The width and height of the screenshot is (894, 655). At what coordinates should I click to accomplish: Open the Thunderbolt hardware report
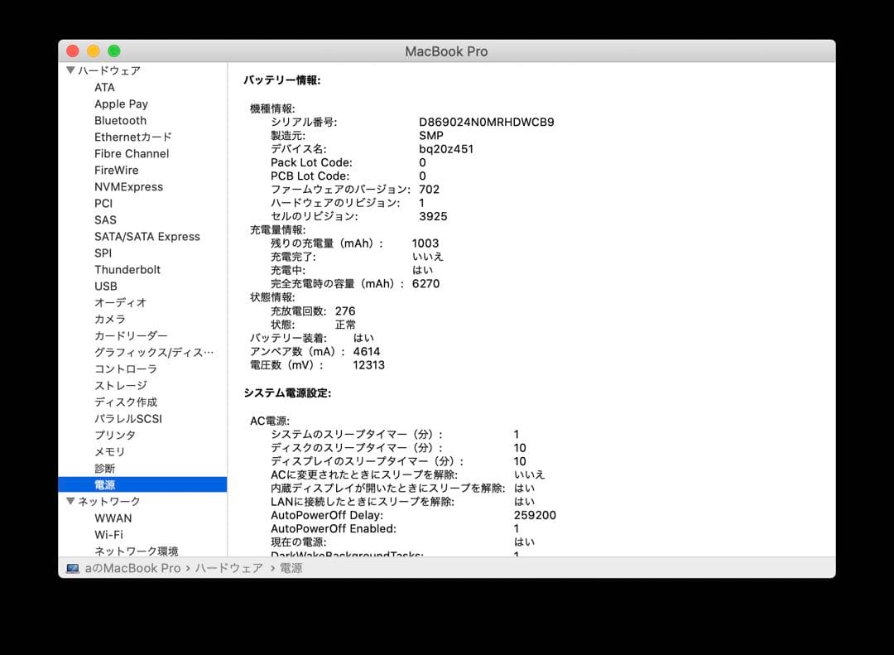(x=127, y=269)
